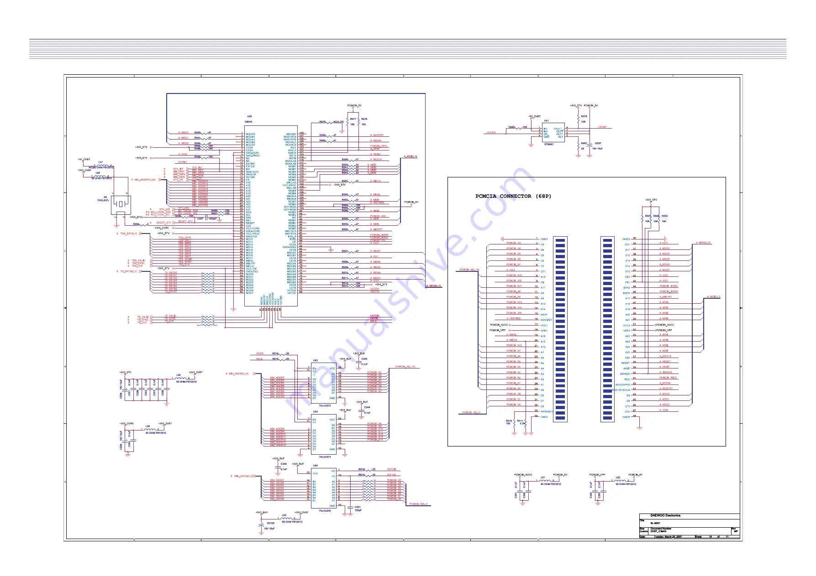Click the 'L57' inductor label

pyautogui.click(x=100, y=162)
